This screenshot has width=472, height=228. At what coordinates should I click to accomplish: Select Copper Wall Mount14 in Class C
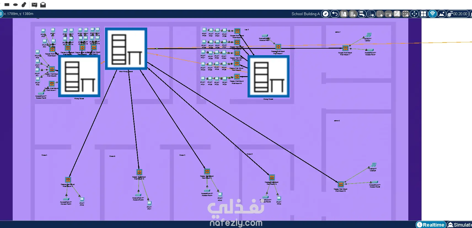coord(207,171)
